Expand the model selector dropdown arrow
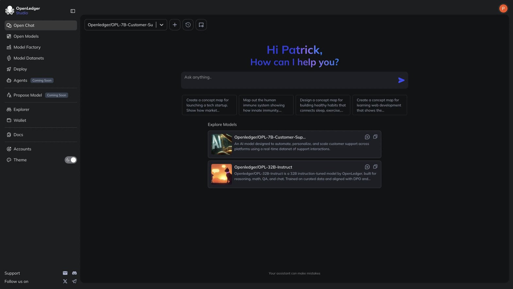The image size is (513, 289). point(161,25)
